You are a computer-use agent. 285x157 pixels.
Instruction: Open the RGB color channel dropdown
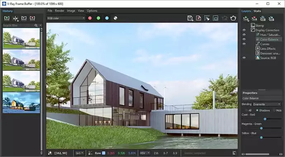(x=66, y=18)
